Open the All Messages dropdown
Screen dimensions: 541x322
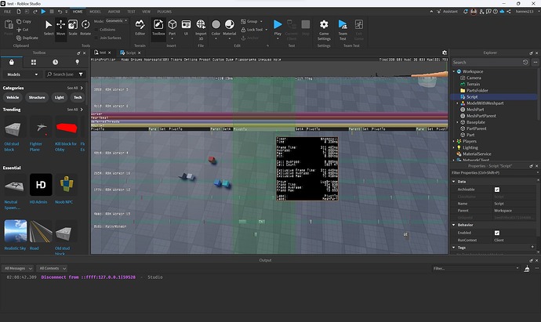[x=17, y=268]
